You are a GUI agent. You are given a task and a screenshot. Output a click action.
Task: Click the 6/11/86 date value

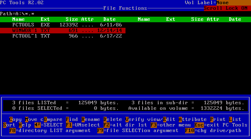tap(111, 25)
